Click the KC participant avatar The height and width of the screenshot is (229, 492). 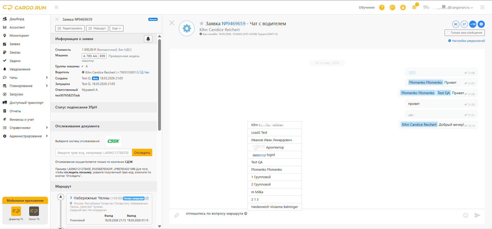click(456, 24)
